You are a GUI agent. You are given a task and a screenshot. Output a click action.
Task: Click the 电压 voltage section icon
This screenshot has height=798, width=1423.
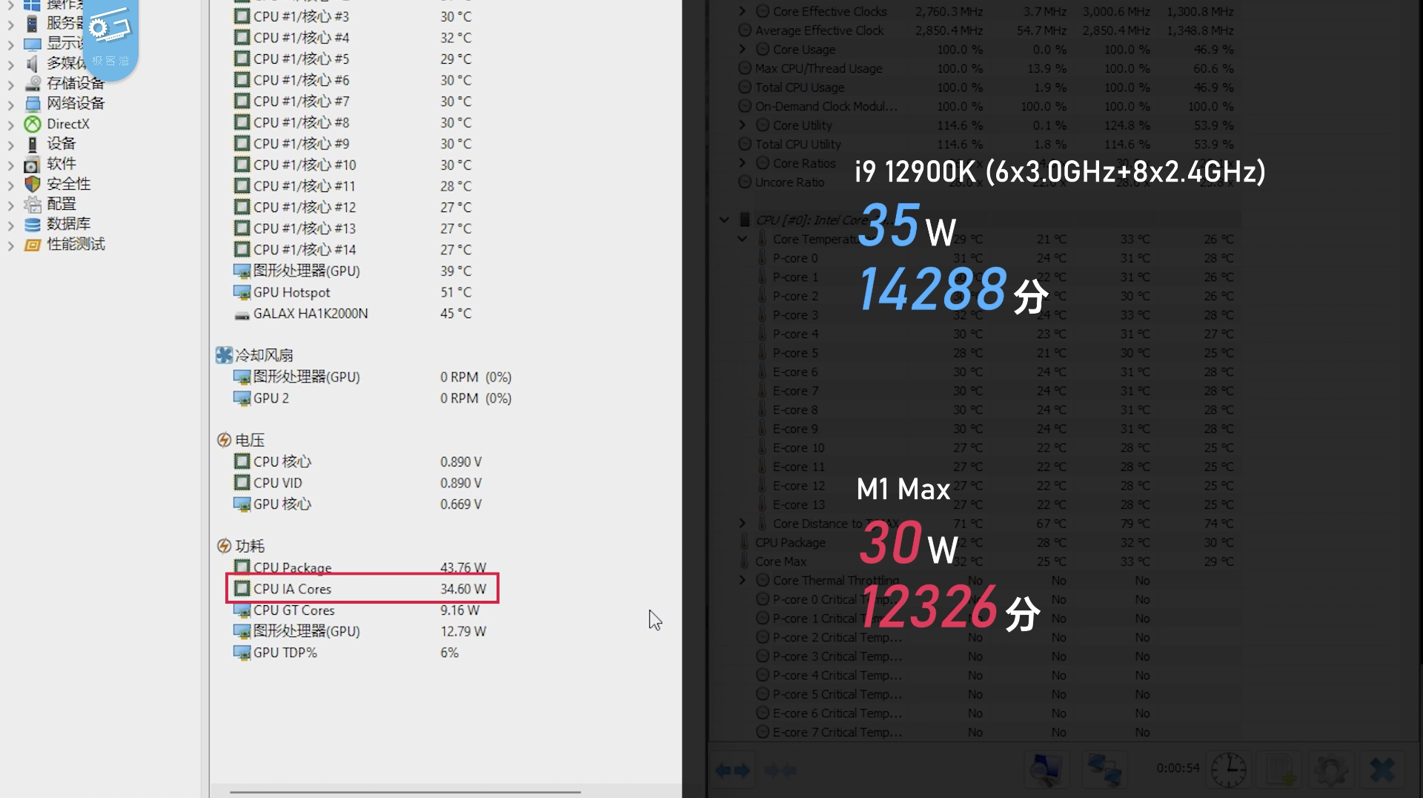pyautogui.click(x=224, y=441)
